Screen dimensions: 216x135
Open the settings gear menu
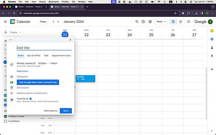[x=150, y=22]
